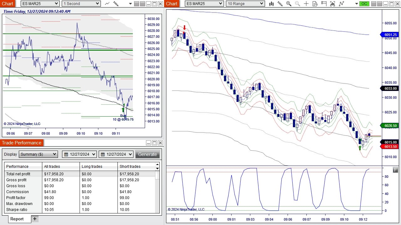This screenshot has height=225, width=401.
Task: Click $17,958.20 under All trades, Total net profit
Action: (x=54, y=174)
